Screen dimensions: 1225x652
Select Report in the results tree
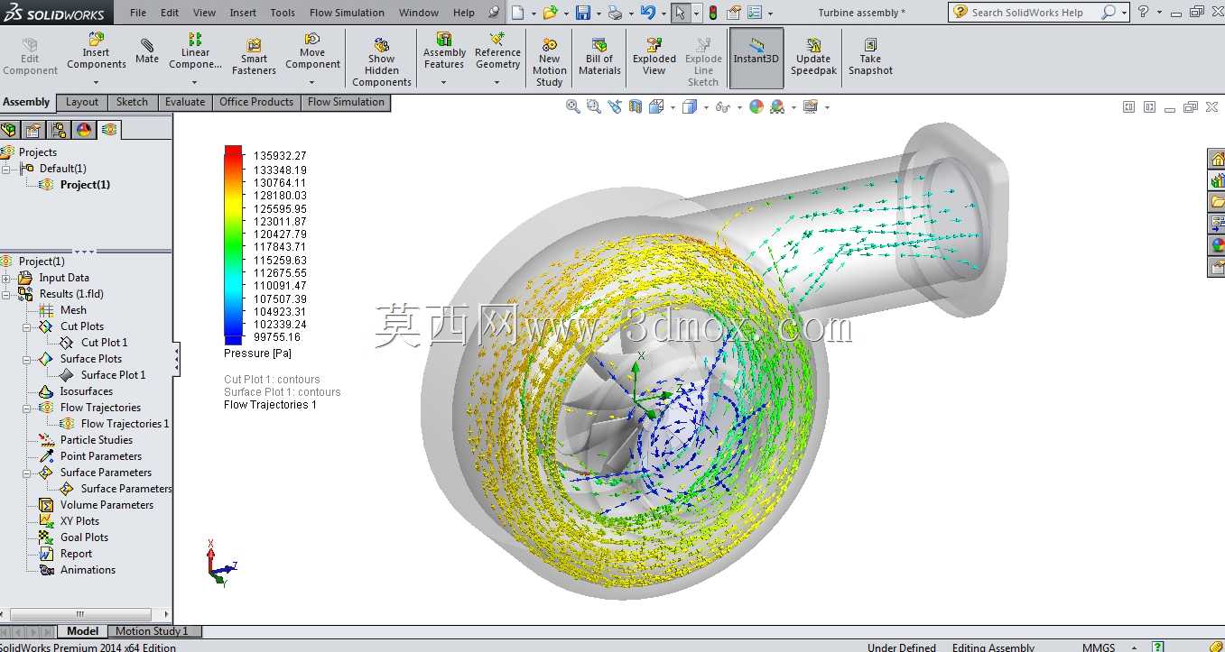(76, 554)
